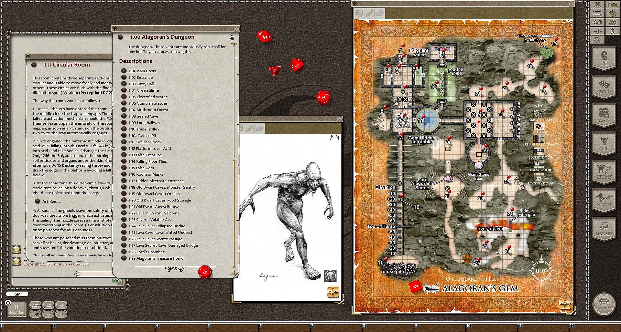621x332 pixels.
Task: Click the token icon on ghoul image
Action: tap(330, 275)
